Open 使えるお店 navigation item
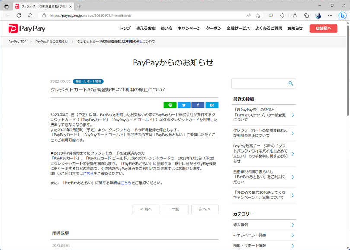Image resolution: width=350 pixels, height=250 pixels. (x=146, y=29)
